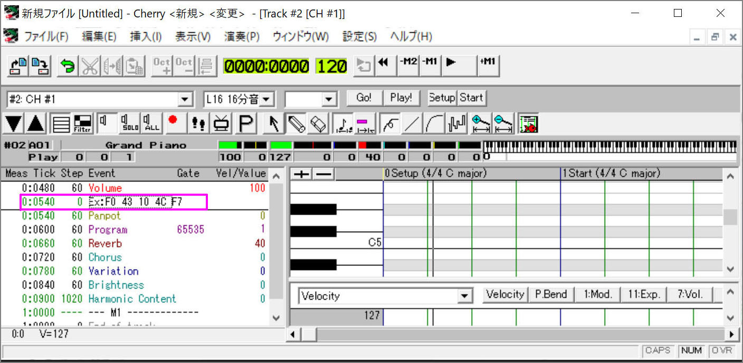The image size is (743, 363).
Task: Click the tempo display showing 120
Action: [x=332, y=66]
